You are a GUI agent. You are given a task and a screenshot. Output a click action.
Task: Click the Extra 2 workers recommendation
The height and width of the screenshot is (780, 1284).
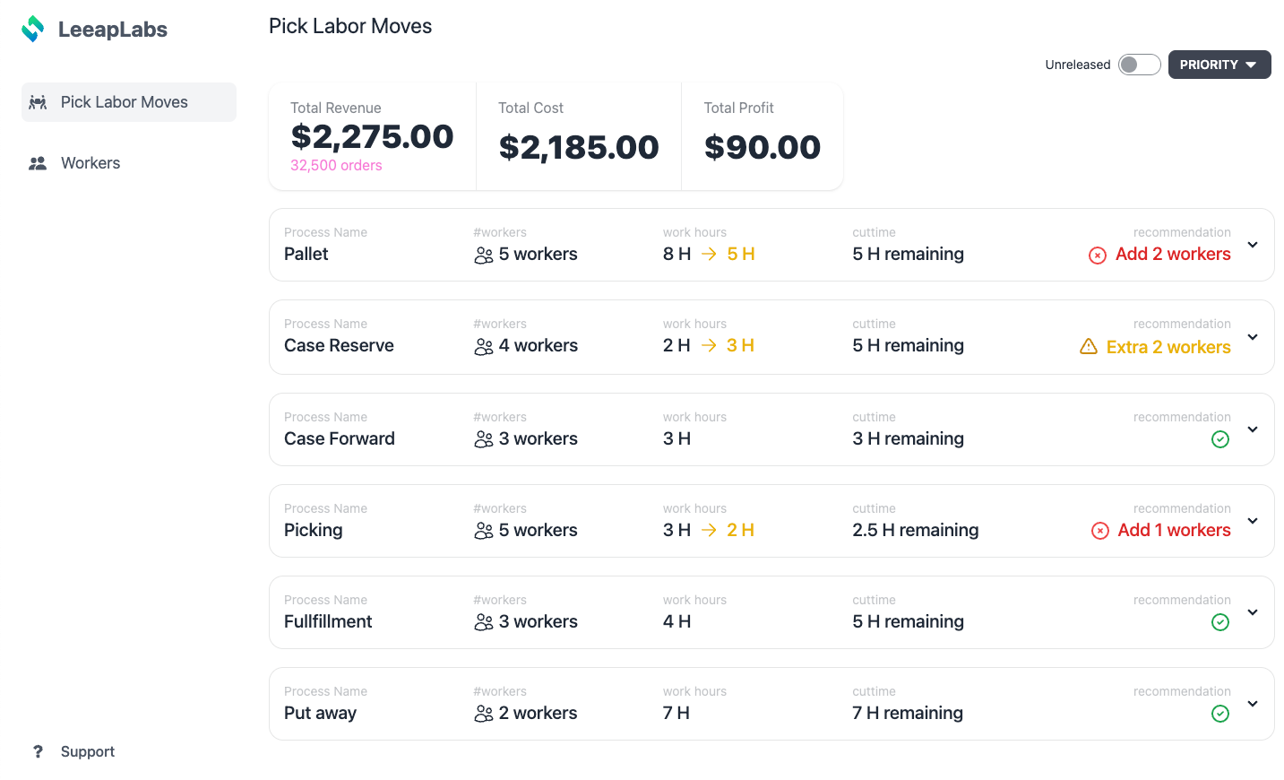click(1168, 347)
